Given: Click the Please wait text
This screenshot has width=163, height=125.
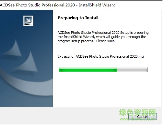Looking at the screenshot, I should click(106, 41).
